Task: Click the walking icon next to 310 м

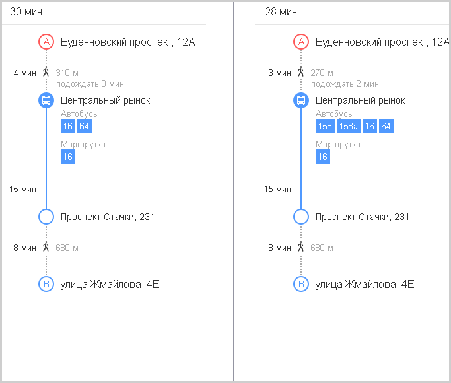Action: pos(46,71)
